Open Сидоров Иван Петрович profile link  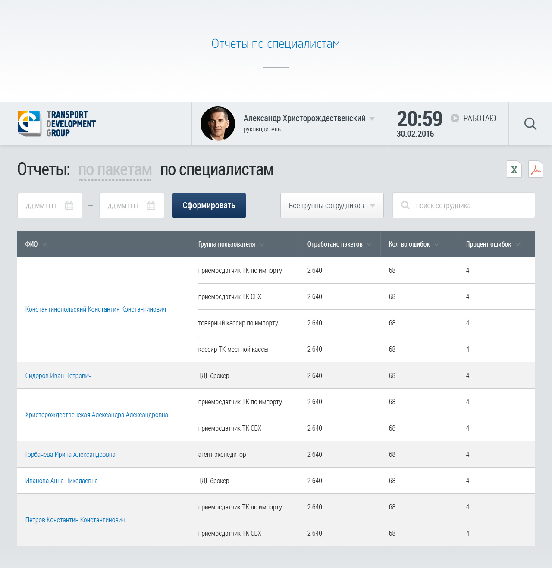[58, 376]
